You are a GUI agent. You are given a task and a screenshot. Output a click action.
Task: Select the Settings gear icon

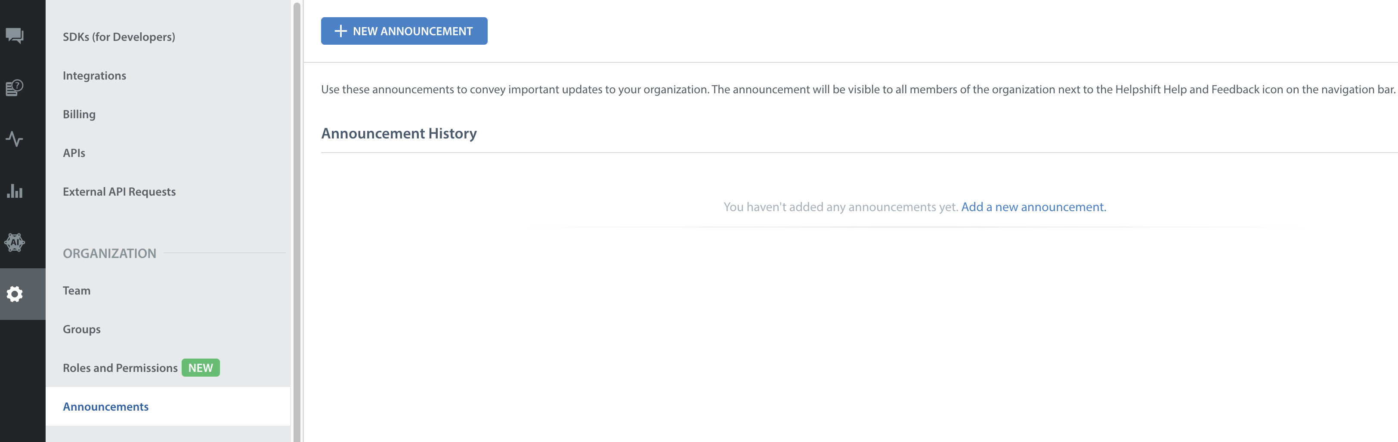pyautogui.click(x=15, y=294)
